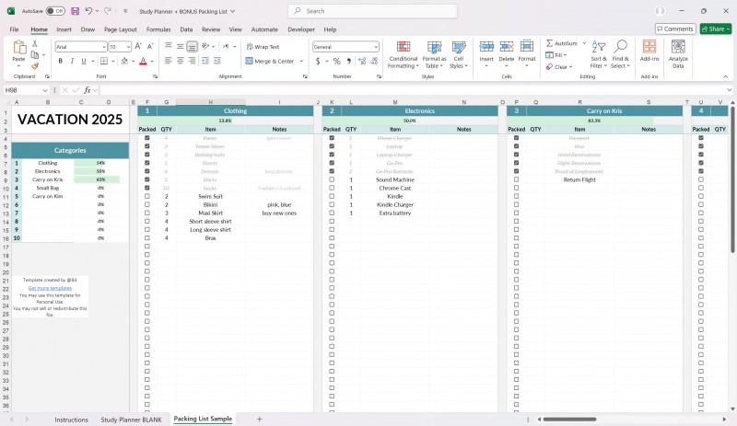Apply Fill Color bucket icon
The height and width of the screenshot is (426, 737).
tap(124, 61)
